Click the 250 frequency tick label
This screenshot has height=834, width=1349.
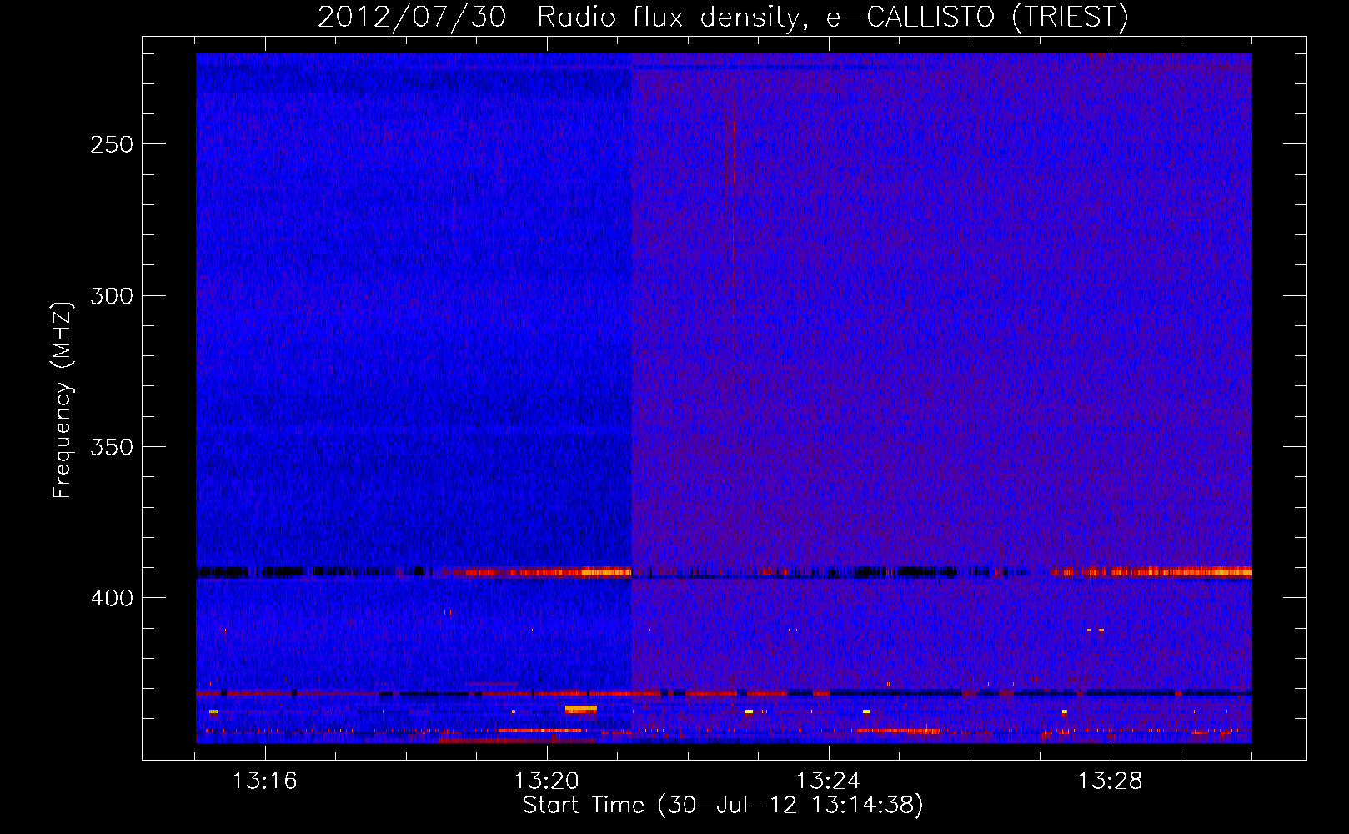coord(112,144)
